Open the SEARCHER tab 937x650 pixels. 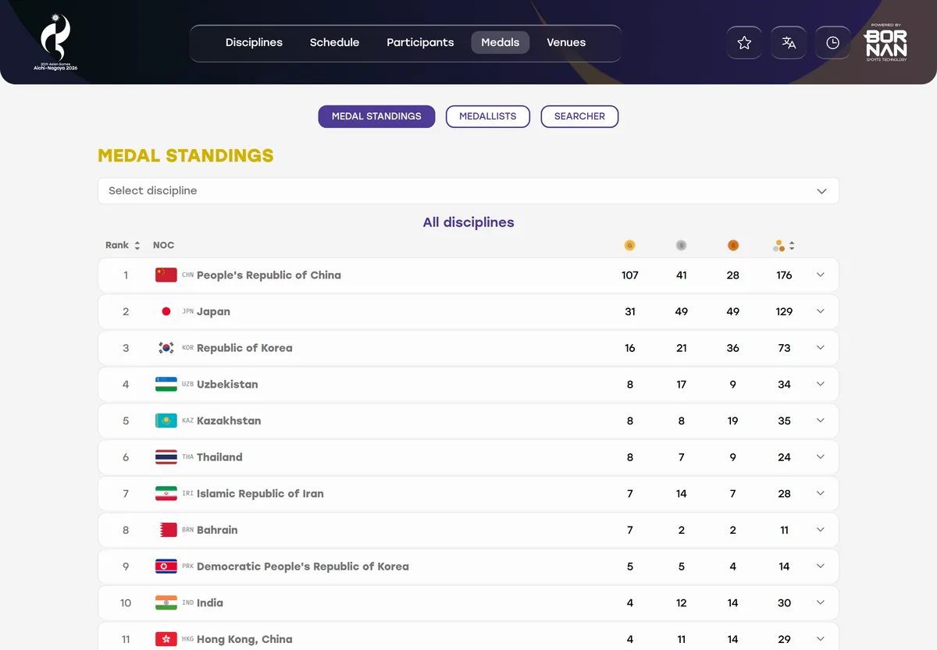point(579,116)
